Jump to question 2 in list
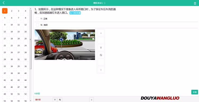 [x=12, y=11]
